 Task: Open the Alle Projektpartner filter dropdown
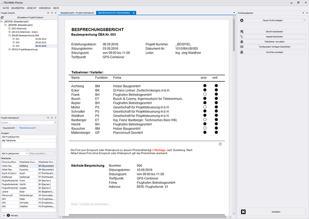pyautogui.click(x=26, y=153)
